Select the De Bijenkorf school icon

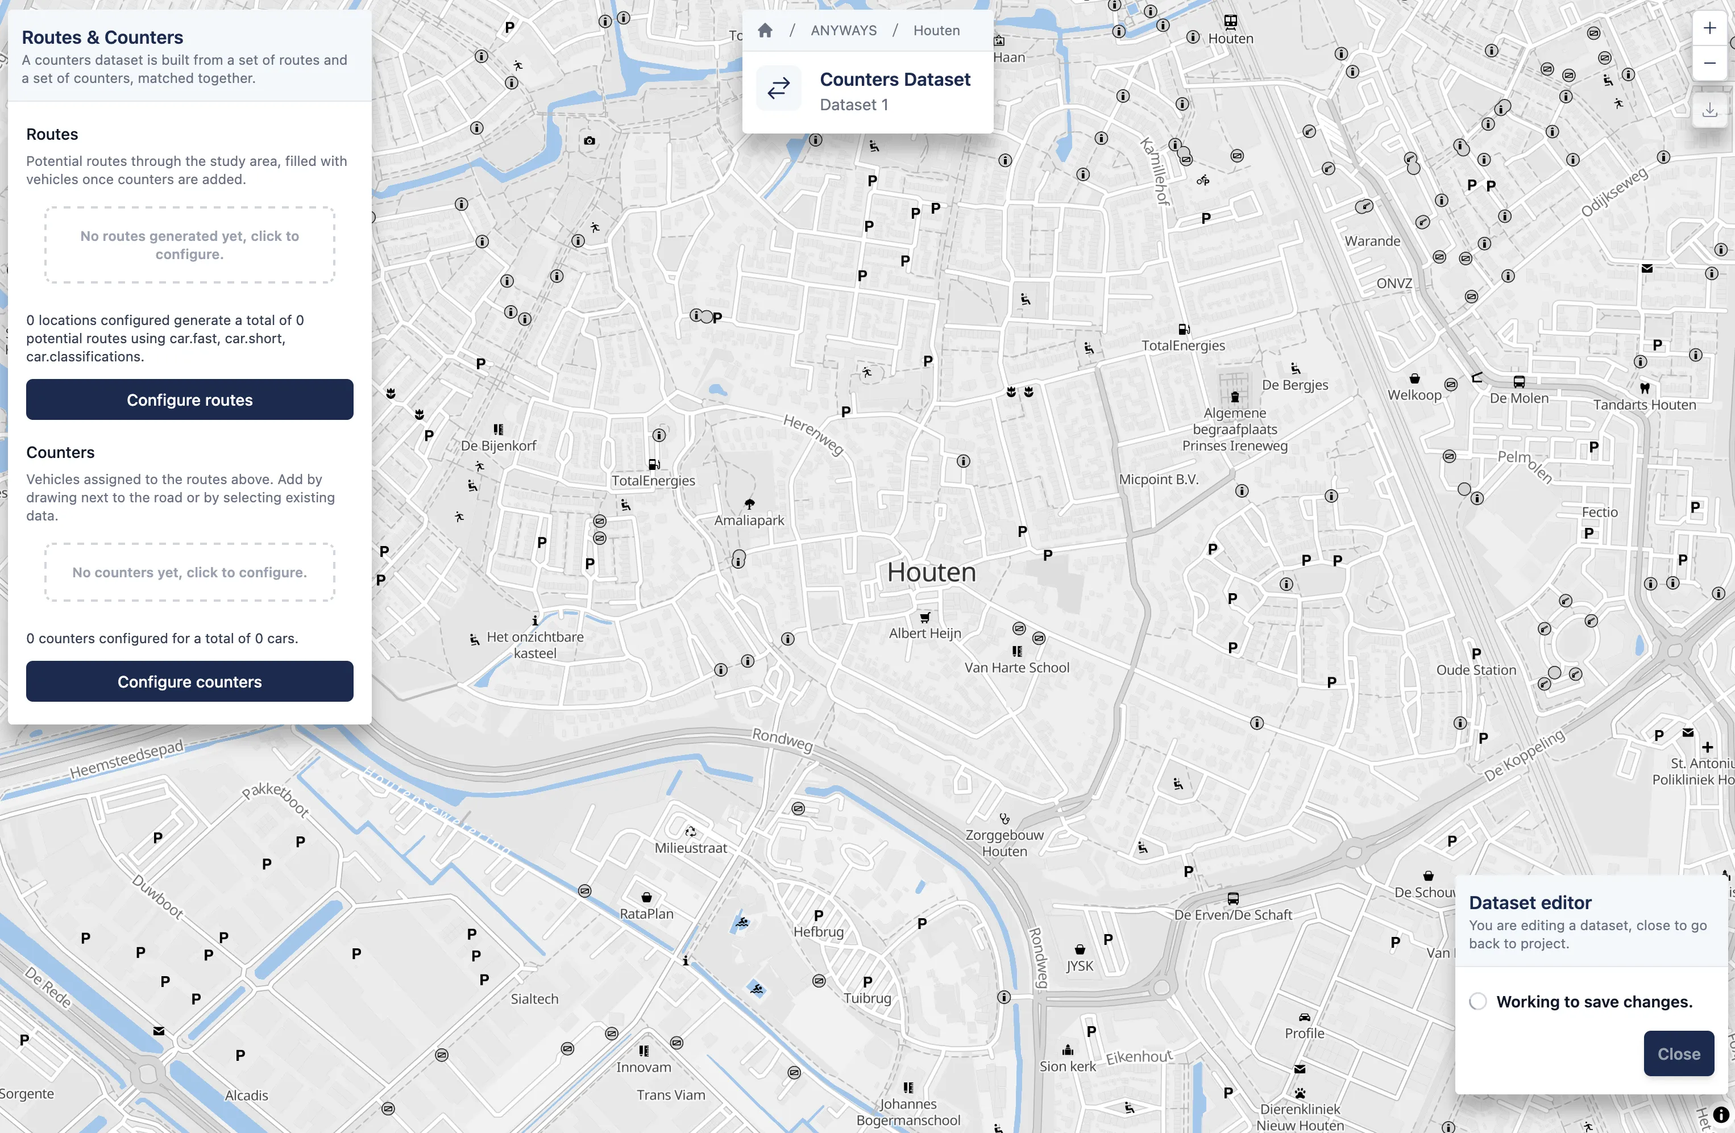[x=499, y=429]
